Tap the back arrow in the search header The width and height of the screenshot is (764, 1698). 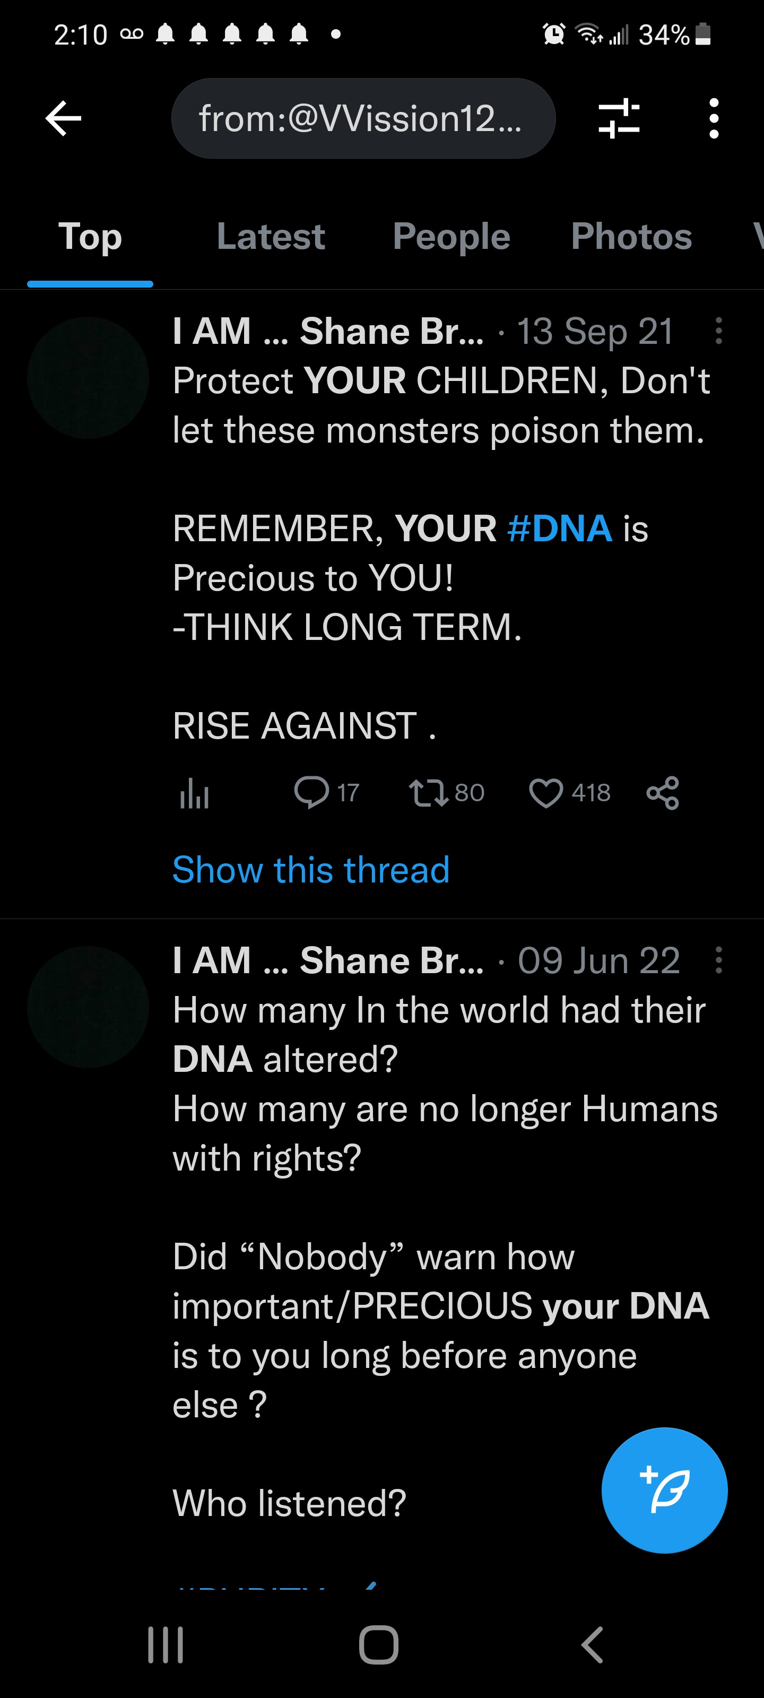click(x=63, y=119)
